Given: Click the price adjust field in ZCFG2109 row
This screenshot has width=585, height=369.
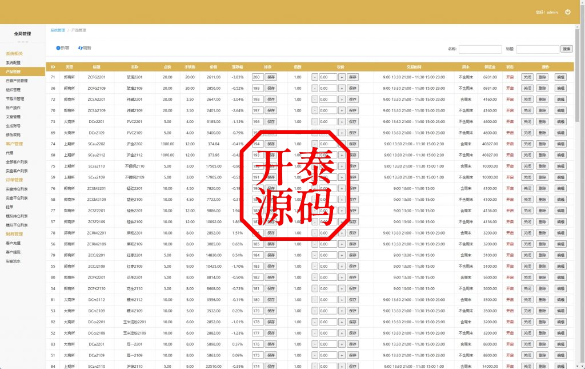Looking at the screenshot, I should [328, 88].
